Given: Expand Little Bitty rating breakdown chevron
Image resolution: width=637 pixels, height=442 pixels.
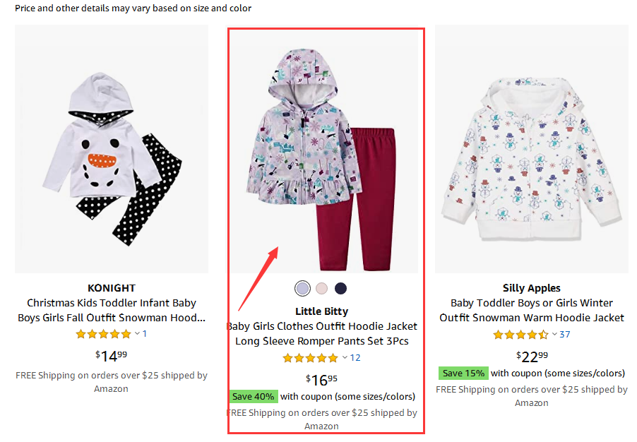Looking at the screenshot, I should click(x=345, y=358).
